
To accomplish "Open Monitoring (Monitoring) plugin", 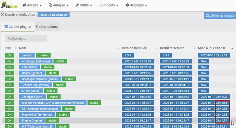I will [x=37, y=115].
